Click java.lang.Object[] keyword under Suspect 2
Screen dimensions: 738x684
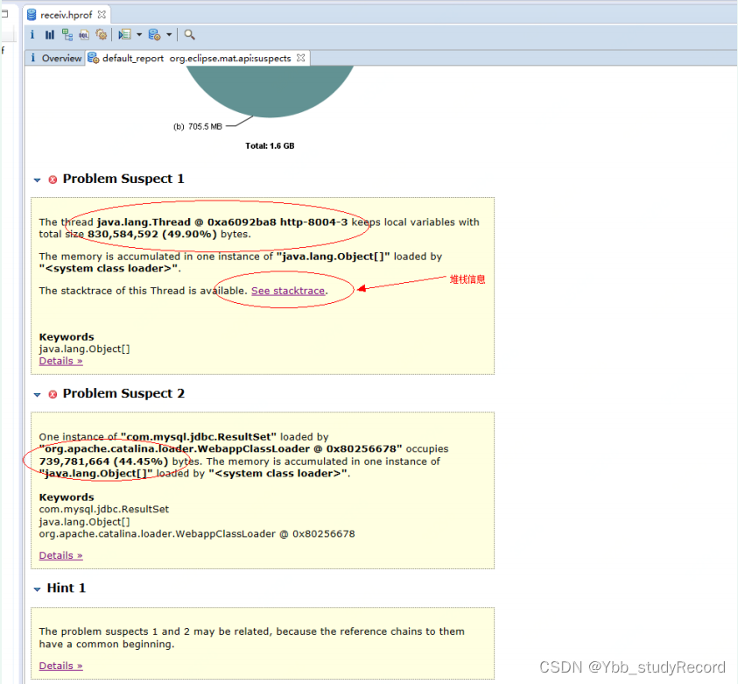point(85,522)
